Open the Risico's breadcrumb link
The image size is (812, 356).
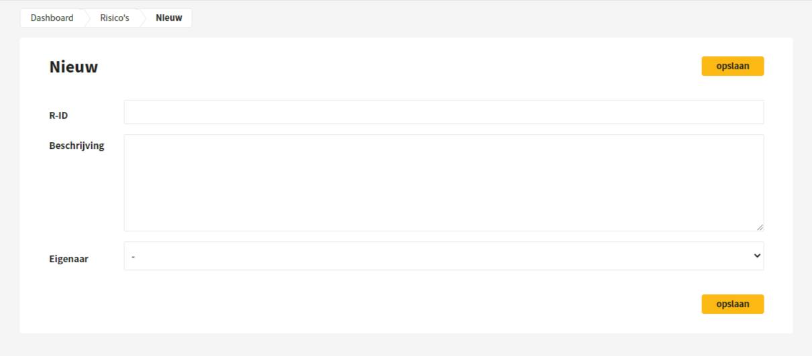[x=115, y=18]
